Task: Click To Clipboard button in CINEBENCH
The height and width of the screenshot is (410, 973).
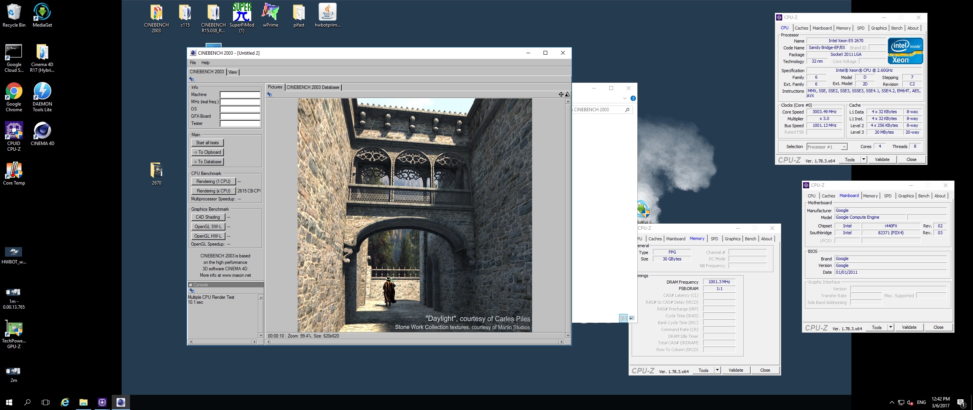Action: pos(208,152)
